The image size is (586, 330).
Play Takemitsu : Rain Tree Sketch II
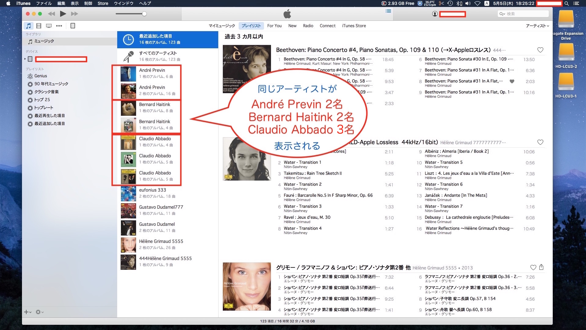[x=335, y=175]
